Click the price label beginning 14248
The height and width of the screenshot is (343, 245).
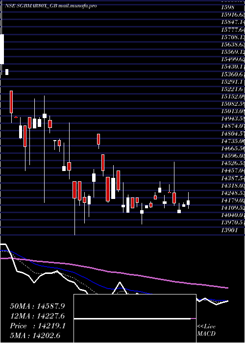pos(233,194)
